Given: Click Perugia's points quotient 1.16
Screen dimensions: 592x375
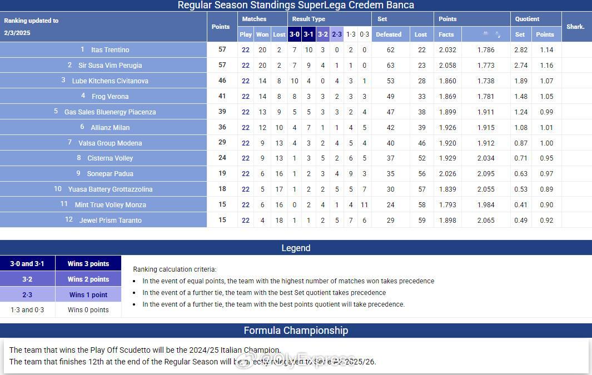Looking at the screenshot, I should coord(546,65).
